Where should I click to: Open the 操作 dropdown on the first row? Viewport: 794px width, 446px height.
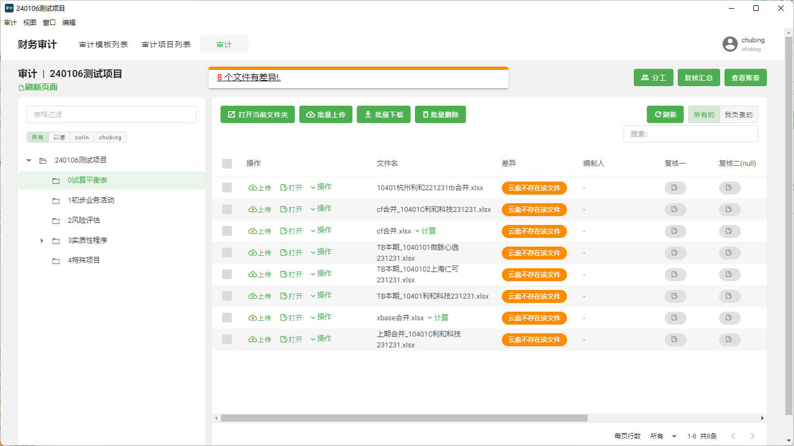pos(321,186)
